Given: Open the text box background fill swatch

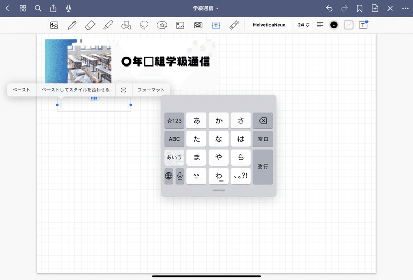Looking at the screenshot, I should 348,25.
